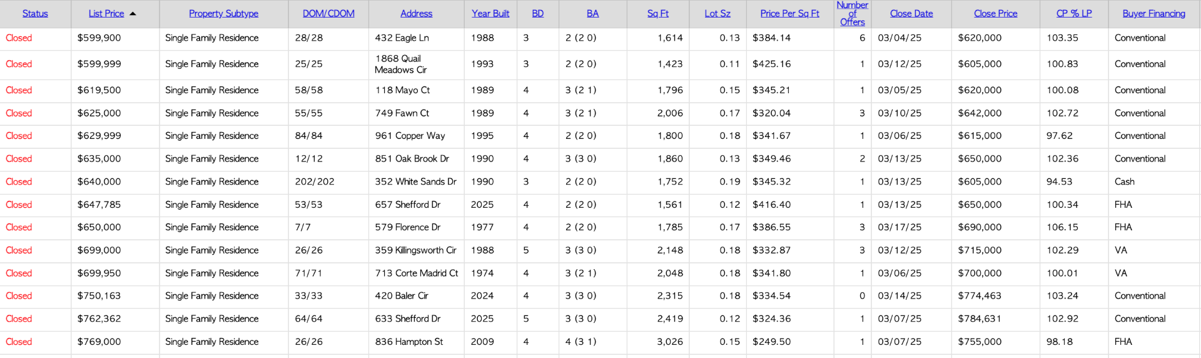Sort by the Close Date header

click(911, 14)
